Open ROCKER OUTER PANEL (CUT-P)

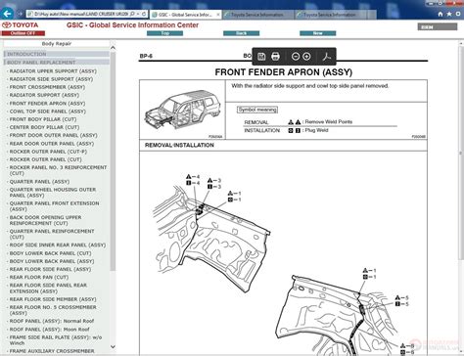[48, 152]
